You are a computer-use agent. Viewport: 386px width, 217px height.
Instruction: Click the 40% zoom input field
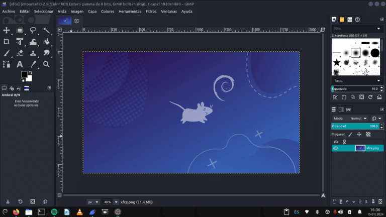click(x=108, y=202)
